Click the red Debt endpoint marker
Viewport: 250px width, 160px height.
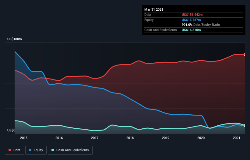[x=245, y=55]
